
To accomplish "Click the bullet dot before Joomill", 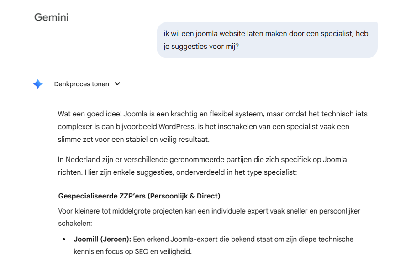I will [x=63, y=239].
